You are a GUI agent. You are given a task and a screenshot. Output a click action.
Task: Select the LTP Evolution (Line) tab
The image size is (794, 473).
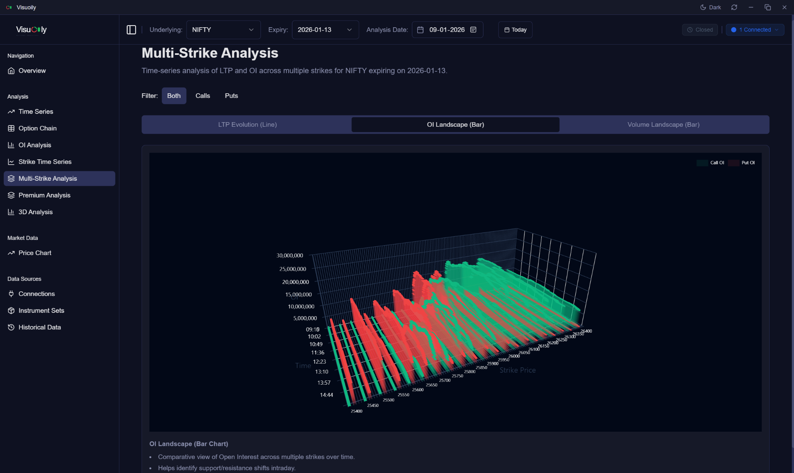pyautogui.click(x=247, y=124)
